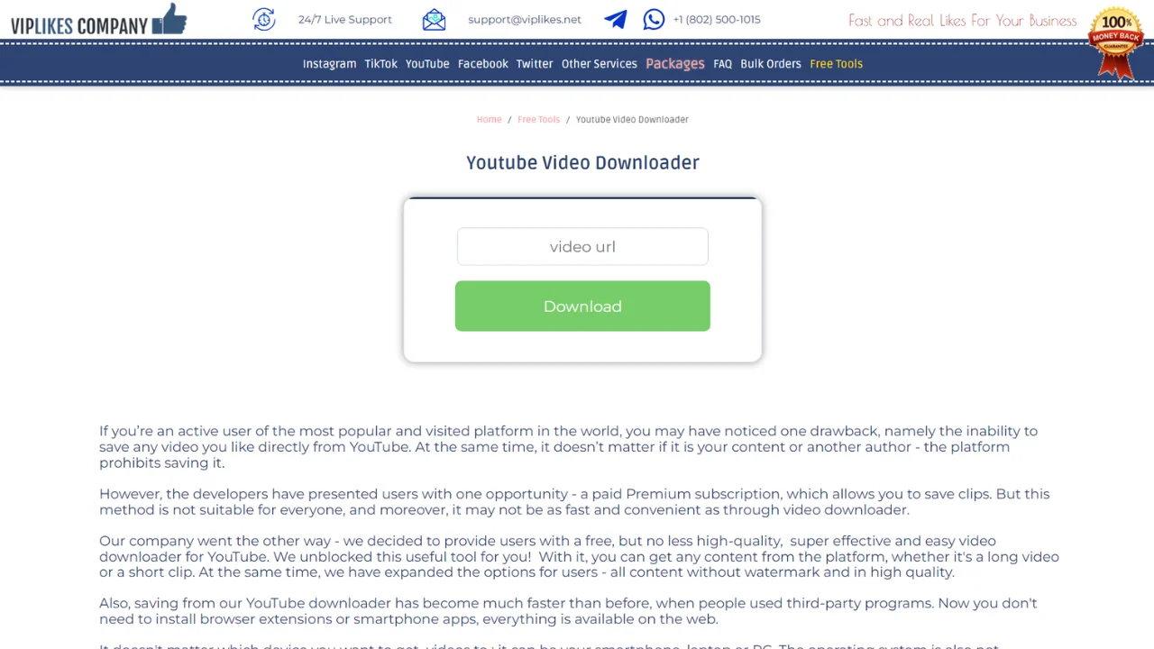Click the support@viplikes.net email address
The image size is (1154, 649).
(x=524, y=19)
